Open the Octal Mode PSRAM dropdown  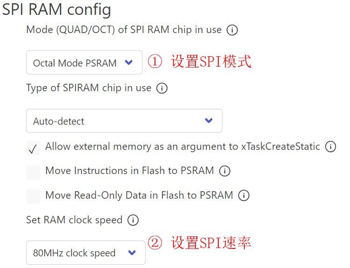pyautogui.click(x=84, y=63)
